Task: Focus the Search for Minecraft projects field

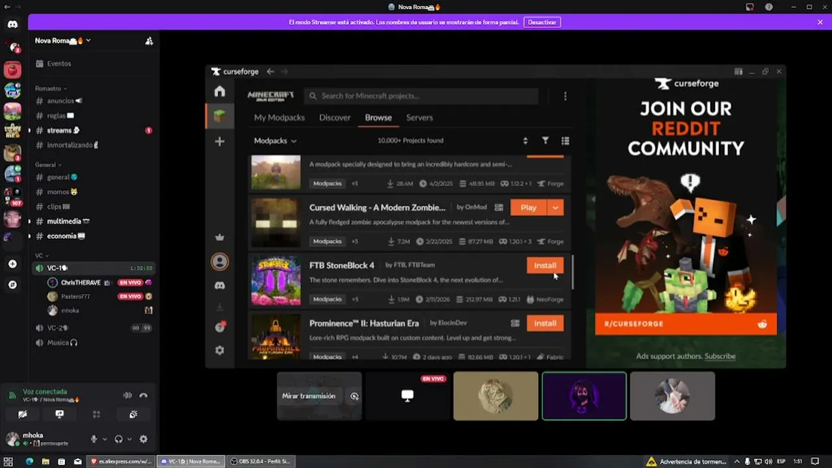Action: point(421,96)
